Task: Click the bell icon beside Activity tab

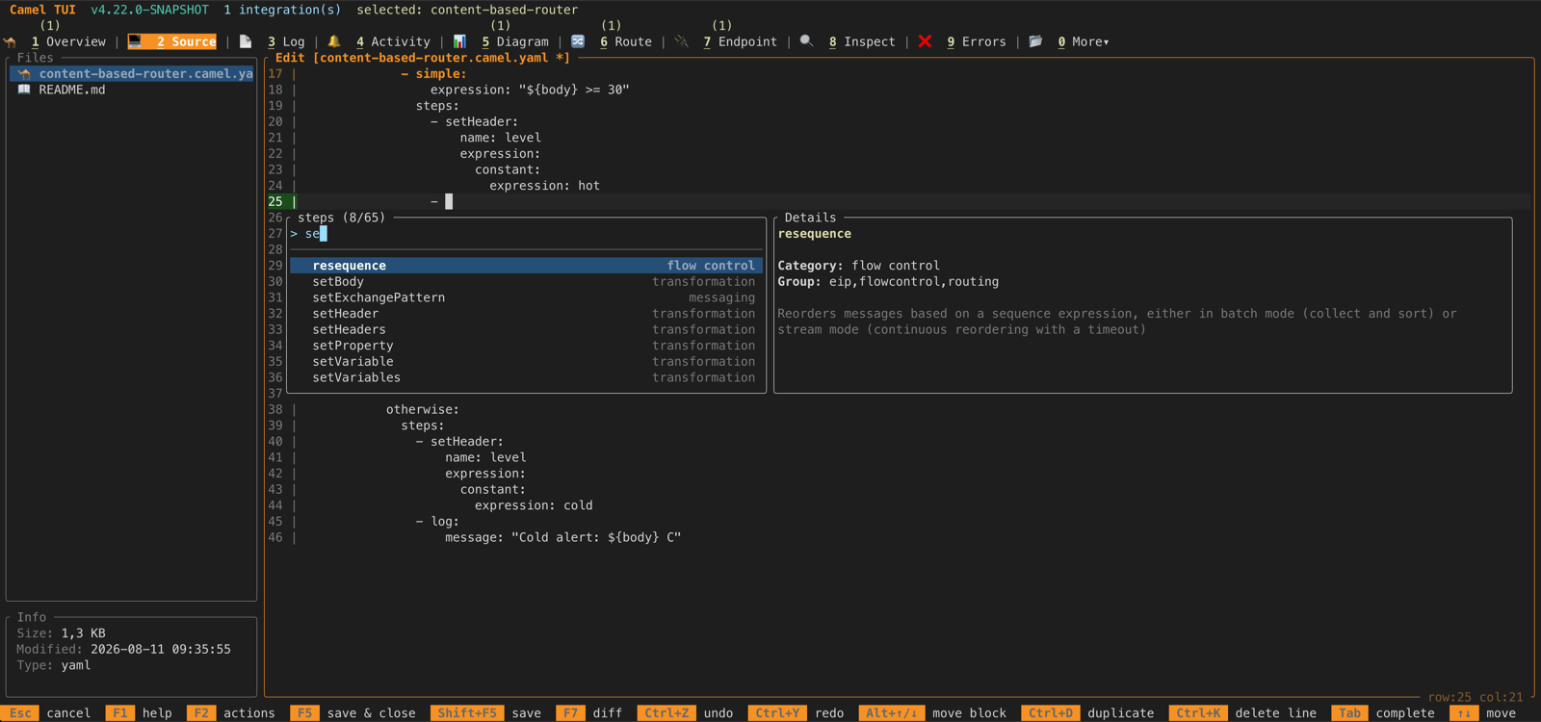Action: click(334, 41)
